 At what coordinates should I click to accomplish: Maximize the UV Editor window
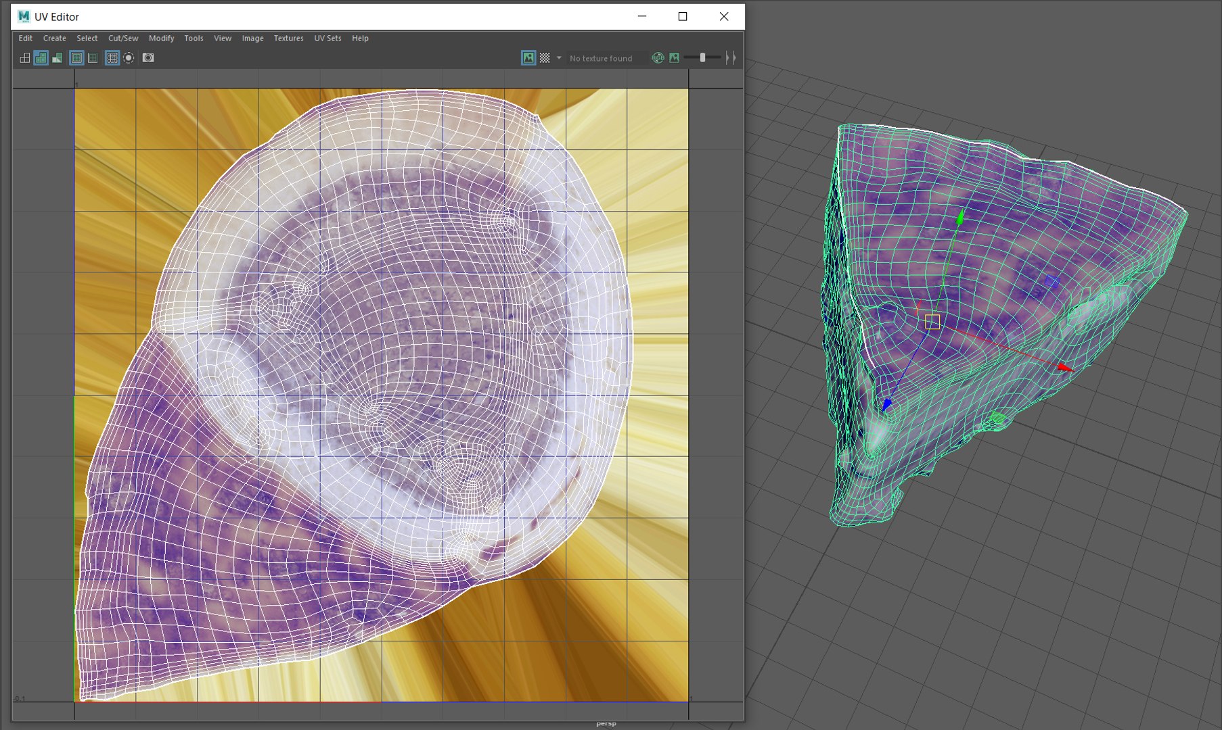click(x=683, y=16)
